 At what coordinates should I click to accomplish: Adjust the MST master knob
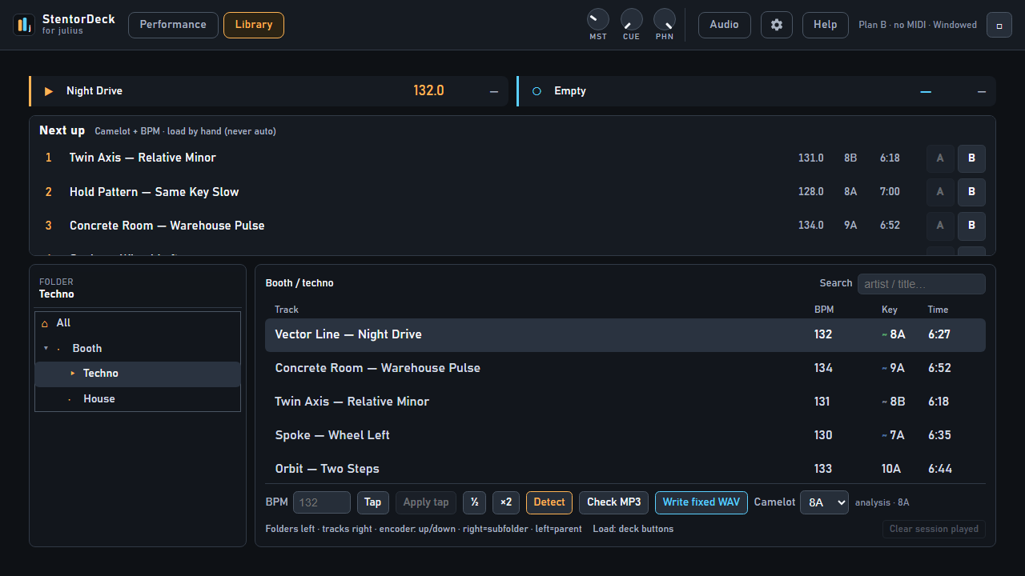coord(598,19)
